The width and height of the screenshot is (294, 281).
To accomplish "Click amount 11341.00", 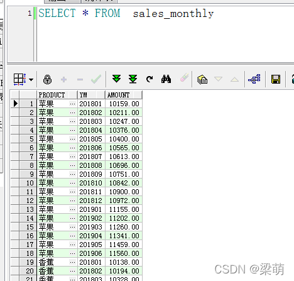I will click(x=124, y=236).
